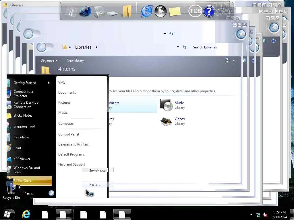
Task: Choose Switch user option
Action: click(x=98, y=171)
